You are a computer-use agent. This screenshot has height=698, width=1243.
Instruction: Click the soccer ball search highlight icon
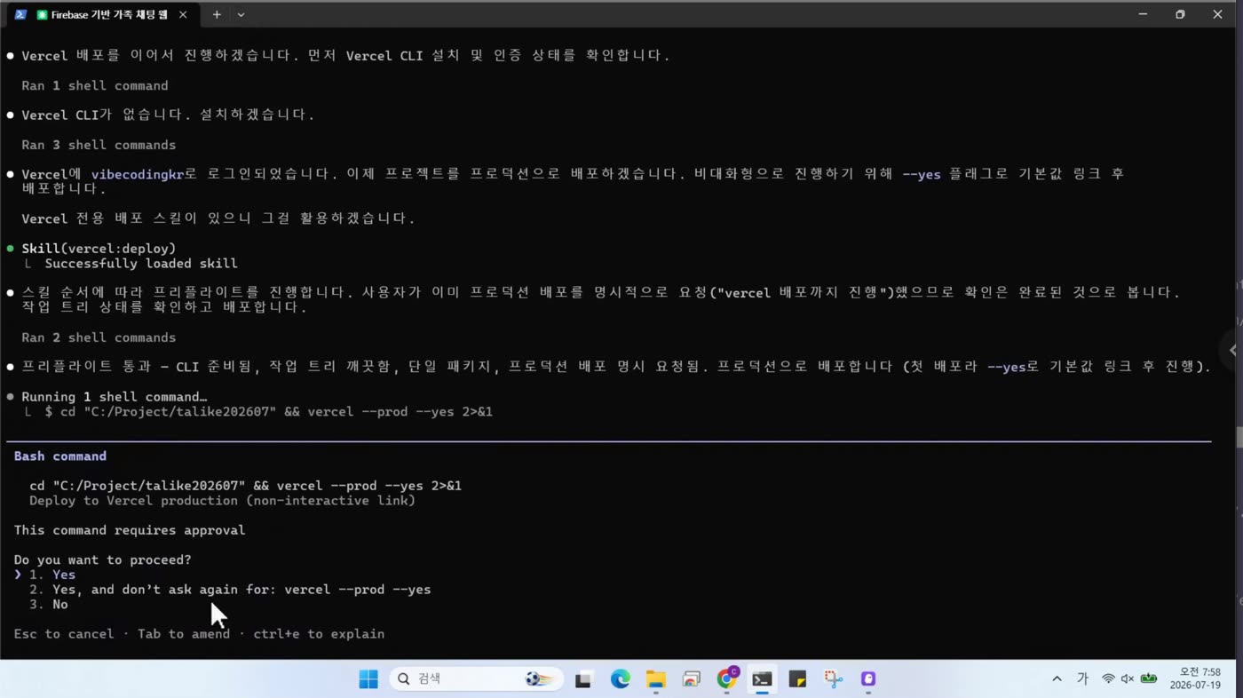coord(541,679)
